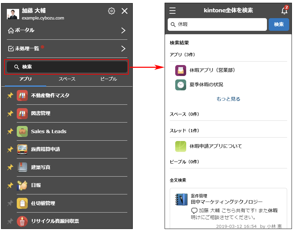The image size is (295, 230).
Task: Open the hamburger menu on search screen
Action: (172, 11)
